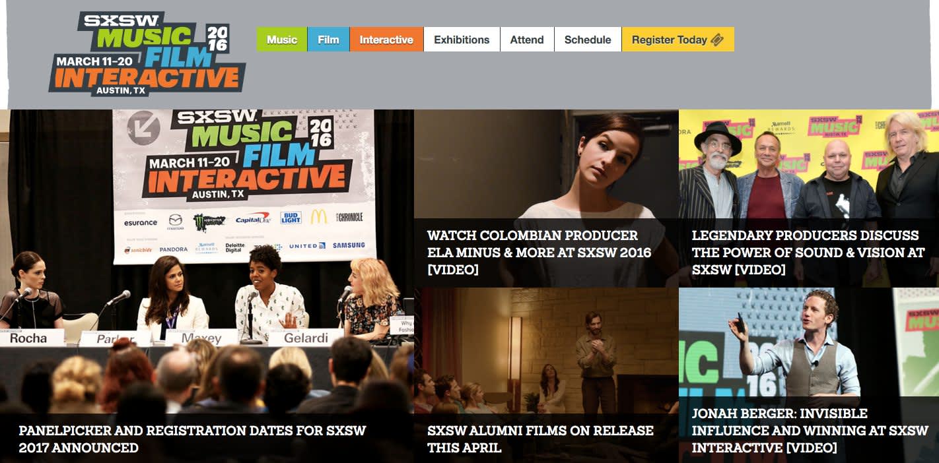This screenshot has height=463, width=939.
Task: Select the green Music nav item
Action: tap(281, 39)
